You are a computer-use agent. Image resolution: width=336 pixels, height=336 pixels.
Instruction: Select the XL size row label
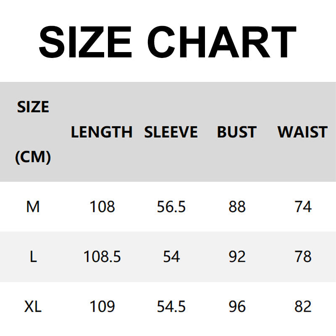click(33, 307)
